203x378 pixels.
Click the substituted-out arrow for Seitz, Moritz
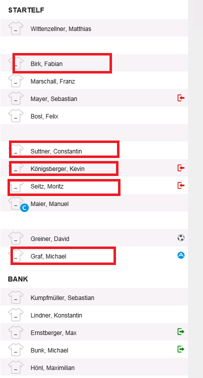[x=181, y=185]
